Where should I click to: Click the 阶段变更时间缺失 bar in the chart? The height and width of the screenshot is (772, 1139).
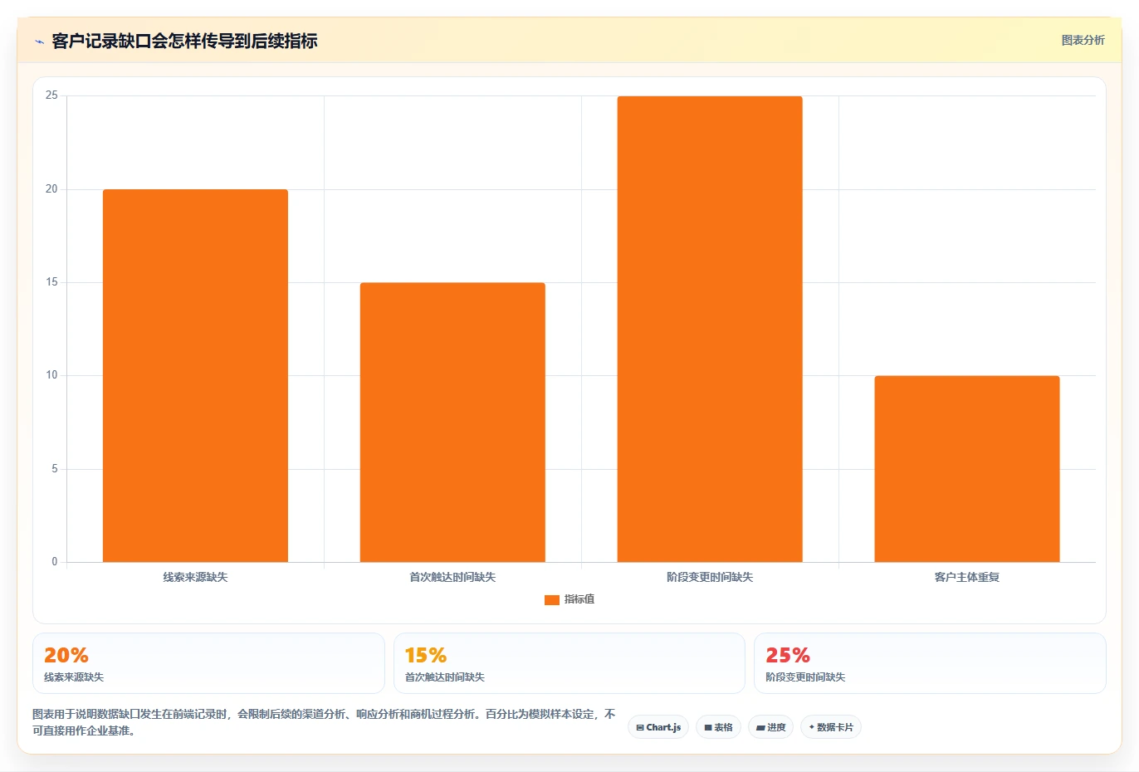710,330
